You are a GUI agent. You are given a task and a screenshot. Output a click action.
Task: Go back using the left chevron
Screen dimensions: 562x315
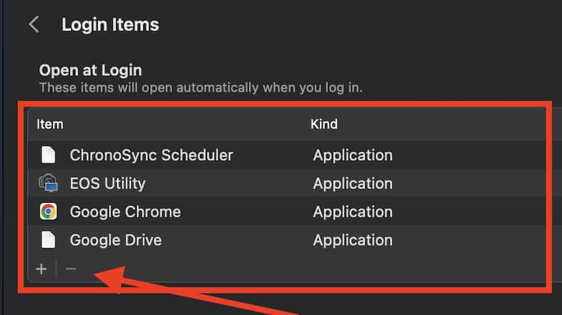coord(34,25)
